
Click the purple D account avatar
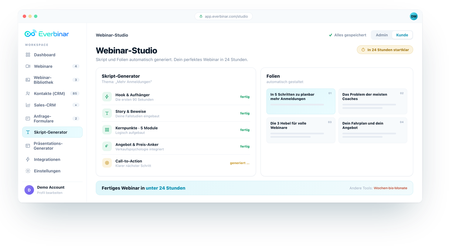click(x=29, y=190)
